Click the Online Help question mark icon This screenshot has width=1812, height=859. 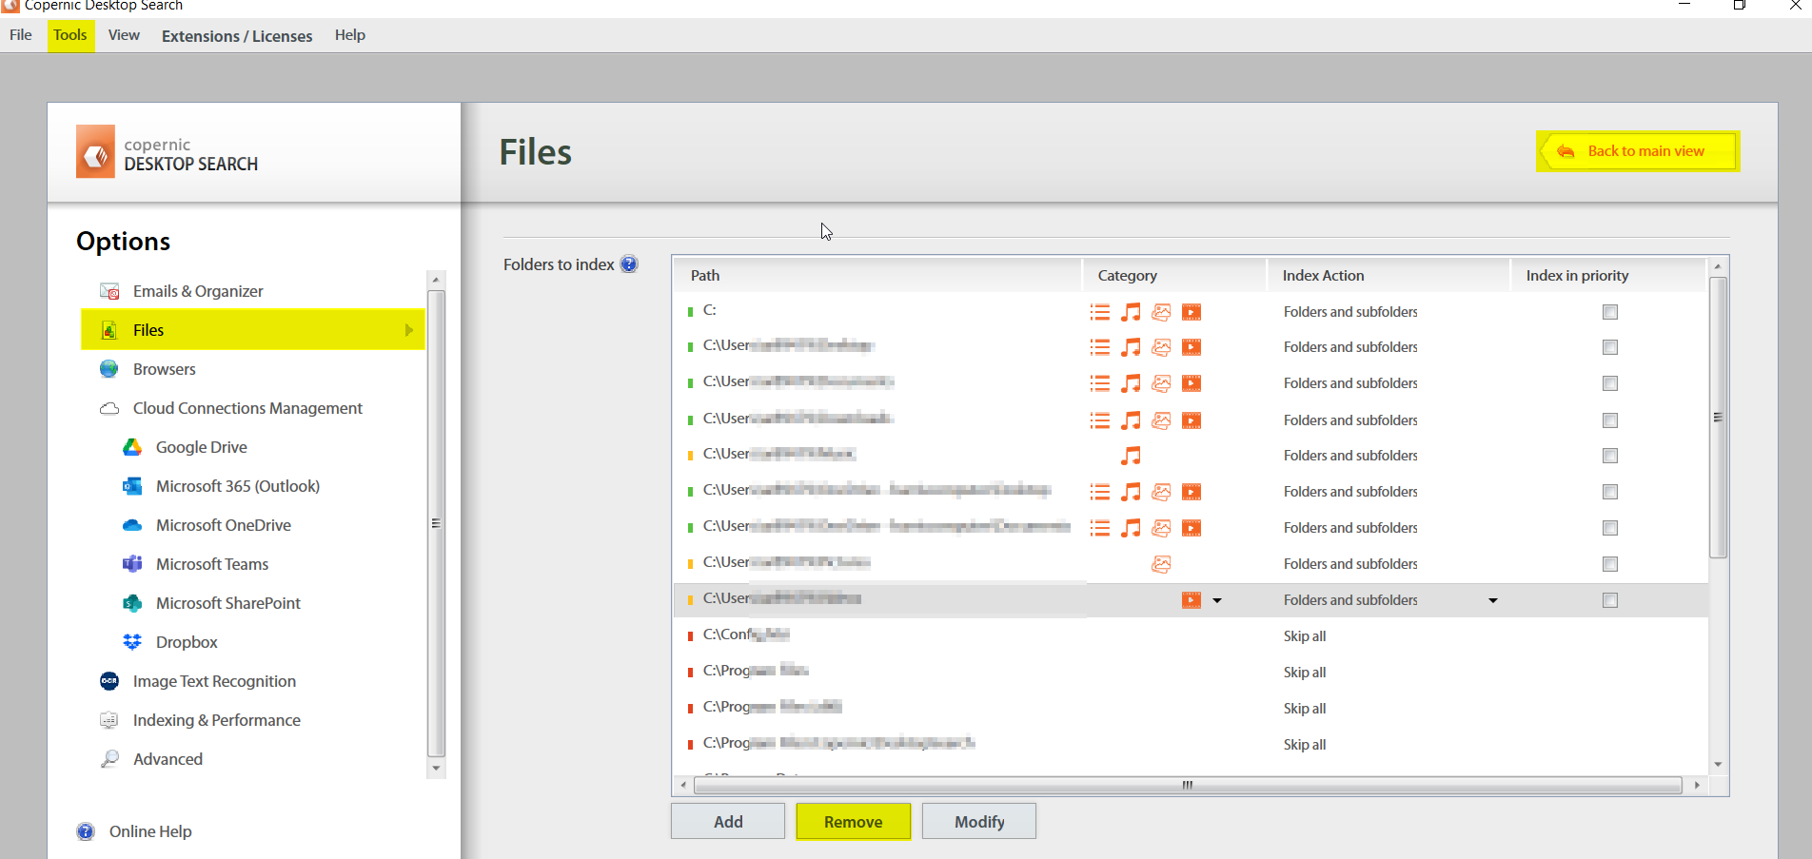(x=86, y=831)
